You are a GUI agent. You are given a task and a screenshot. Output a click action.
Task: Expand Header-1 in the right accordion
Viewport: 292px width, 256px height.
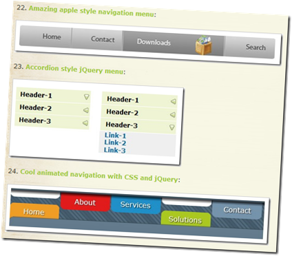140,100
